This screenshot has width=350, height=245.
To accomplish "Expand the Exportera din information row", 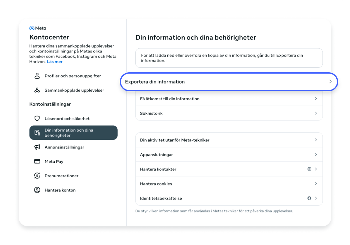I will coord(229,82).
